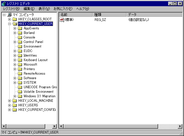Expand the HKEY_LOCAL_MACHINE key
Image resolution: width=184 pixels, height=136 pixels.
click(x=10, y=101)
